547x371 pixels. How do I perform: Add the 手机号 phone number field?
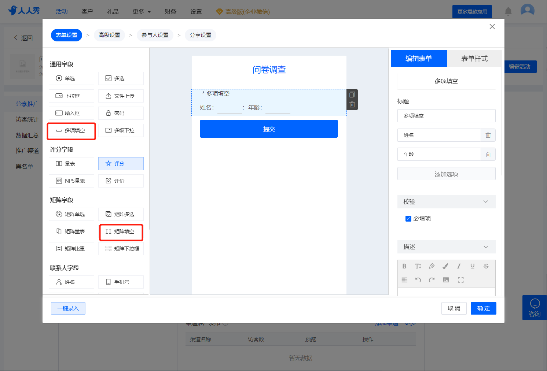pyautogui.click(x=121, y=282)
